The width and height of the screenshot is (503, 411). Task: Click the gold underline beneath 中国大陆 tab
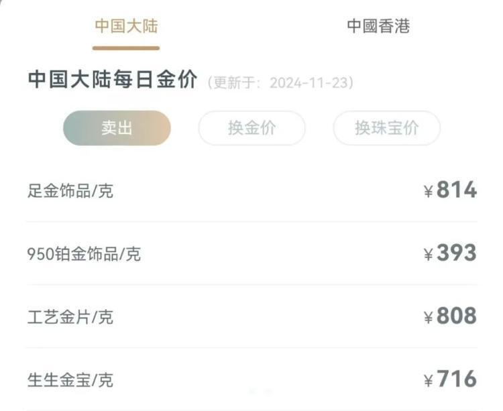[126, 48]
